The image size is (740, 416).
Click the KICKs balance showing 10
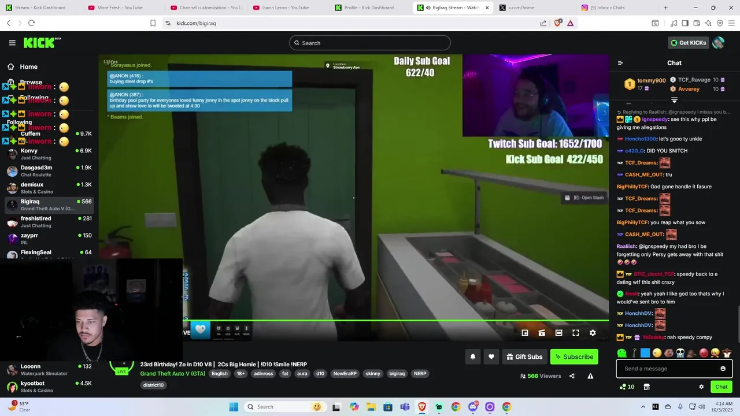point(627,387)
